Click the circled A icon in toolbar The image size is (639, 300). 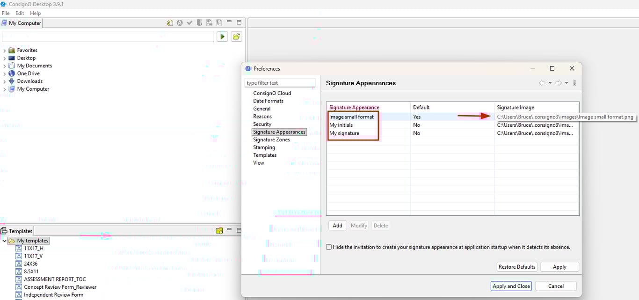point(180,22)
